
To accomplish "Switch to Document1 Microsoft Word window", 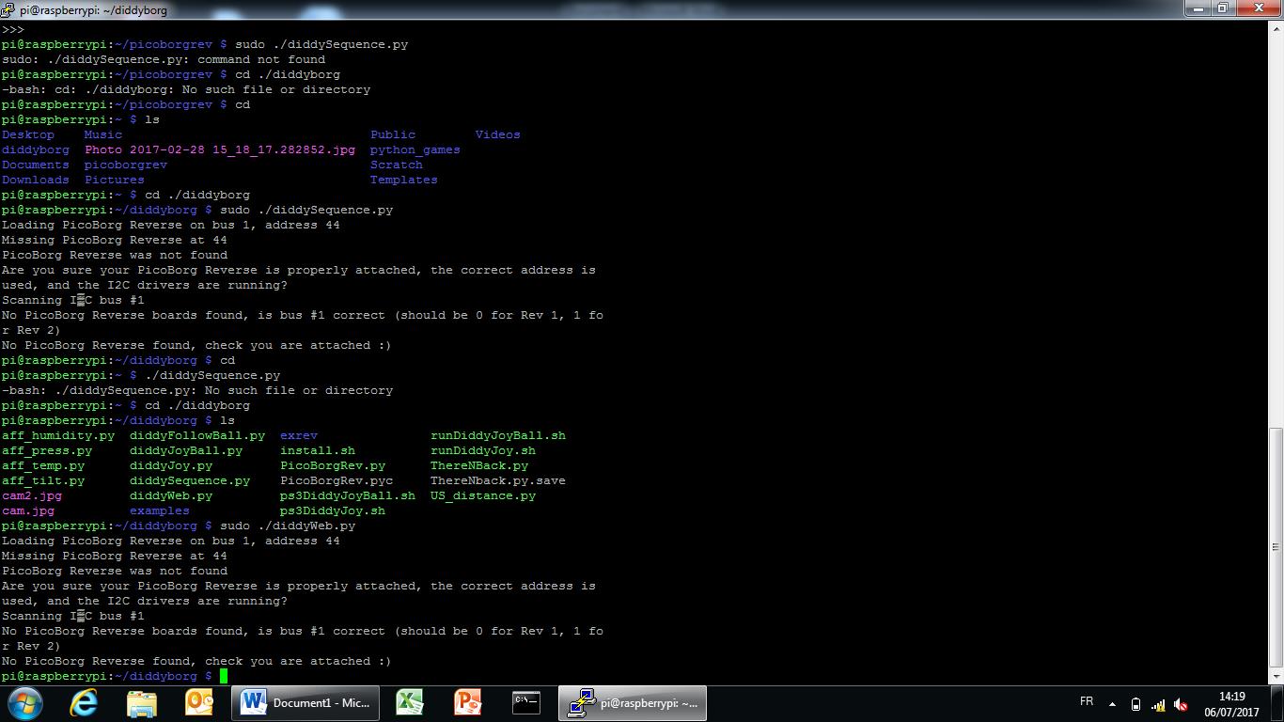I will [x=306, y=703].
